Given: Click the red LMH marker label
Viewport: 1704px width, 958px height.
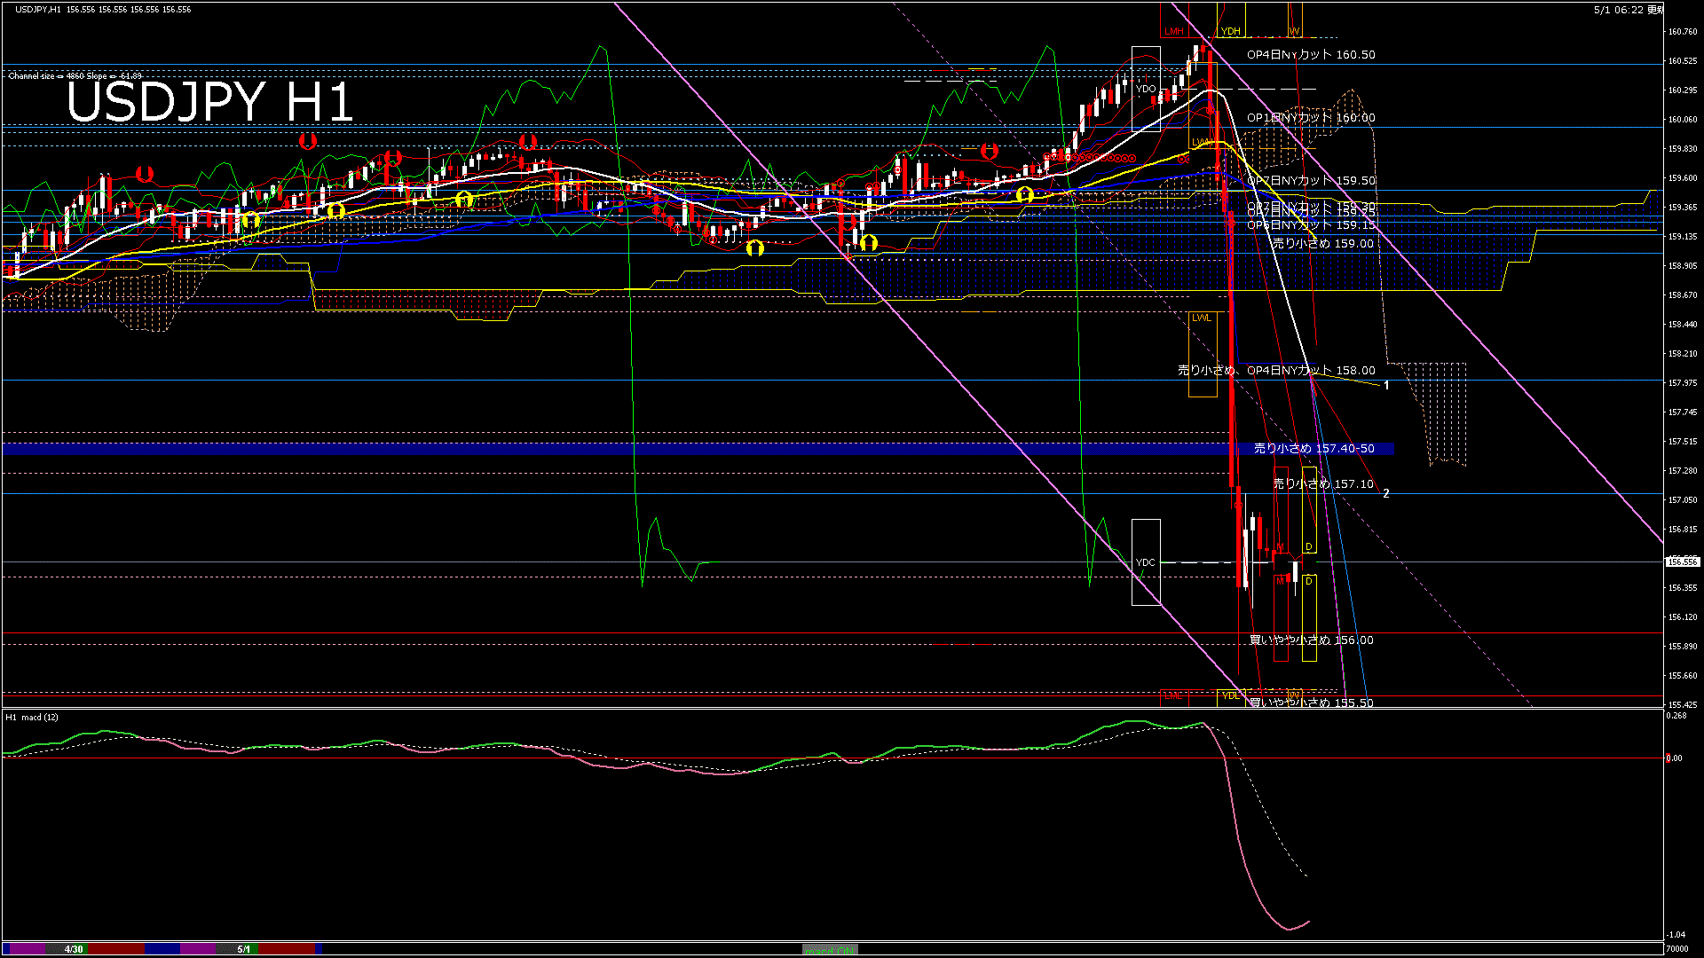Looking at the screenshot, I should [1174, 32].
